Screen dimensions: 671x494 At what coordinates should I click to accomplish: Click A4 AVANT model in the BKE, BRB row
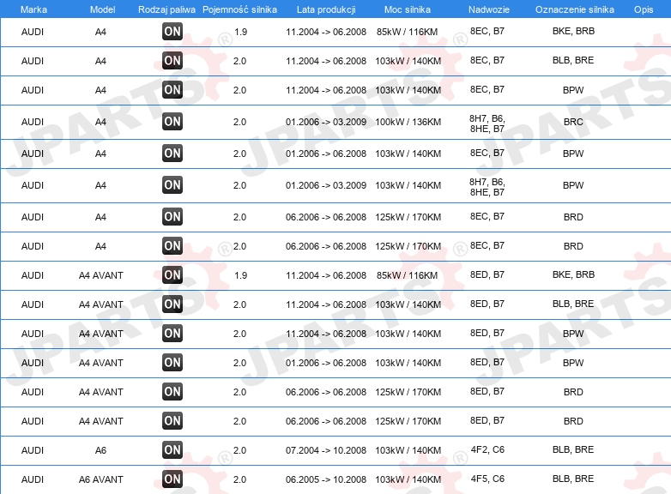[101, 275]
